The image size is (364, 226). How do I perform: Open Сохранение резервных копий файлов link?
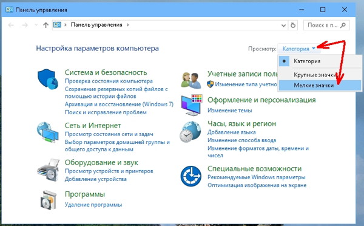[x=116, y=92]
